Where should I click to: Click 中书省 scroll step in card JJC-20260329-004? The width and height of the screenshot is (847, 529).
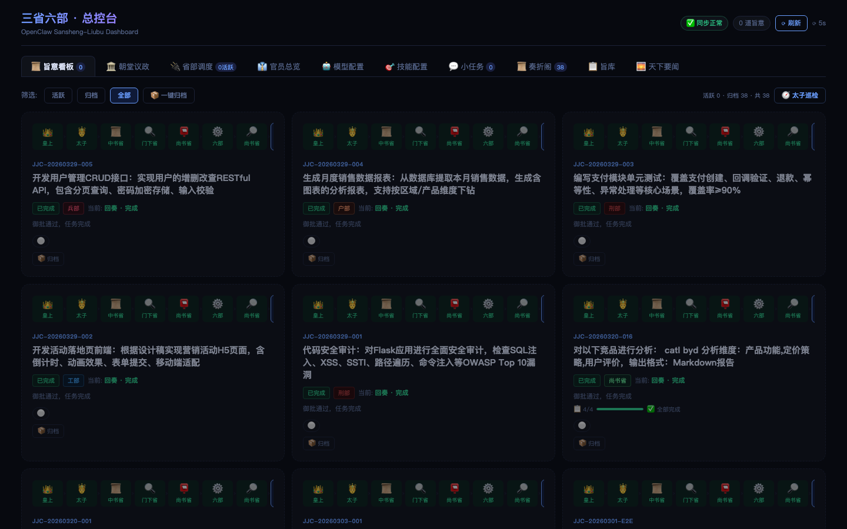[x=386, y=136]
